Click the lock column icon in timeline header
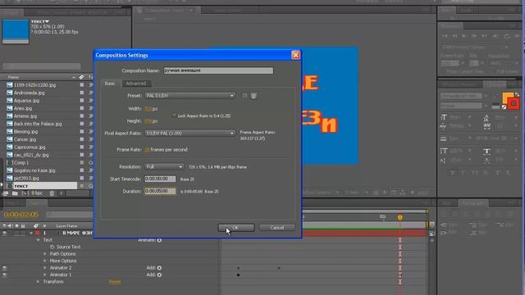525x295 pixels. click(x=23, y=226)
